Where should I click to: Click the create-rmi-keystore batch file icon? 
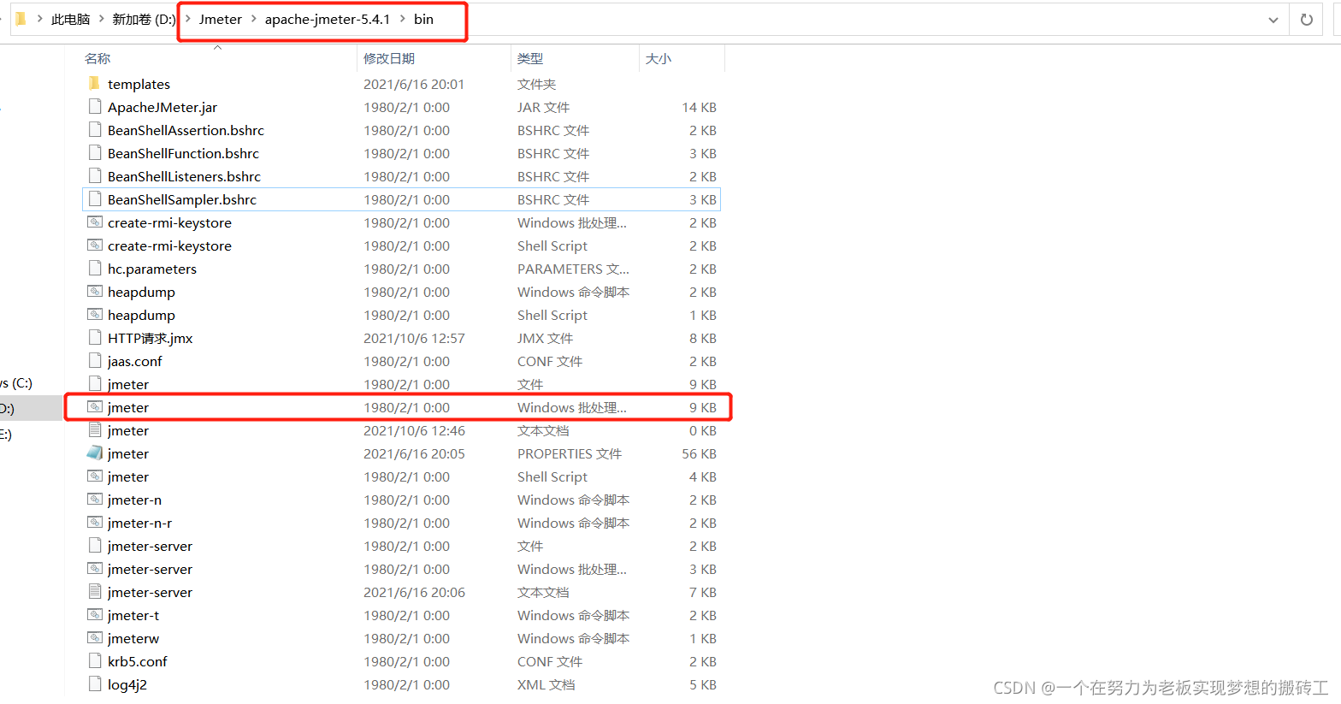click(95, 222)
